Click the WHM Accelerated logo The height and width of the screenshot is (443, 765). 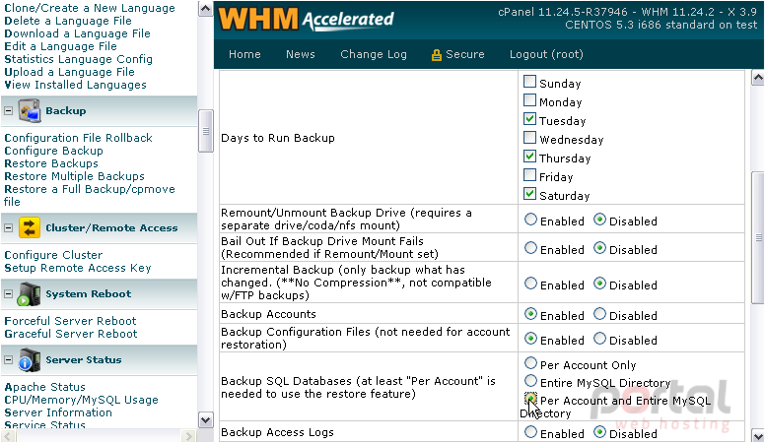click(x=306, y=20)
